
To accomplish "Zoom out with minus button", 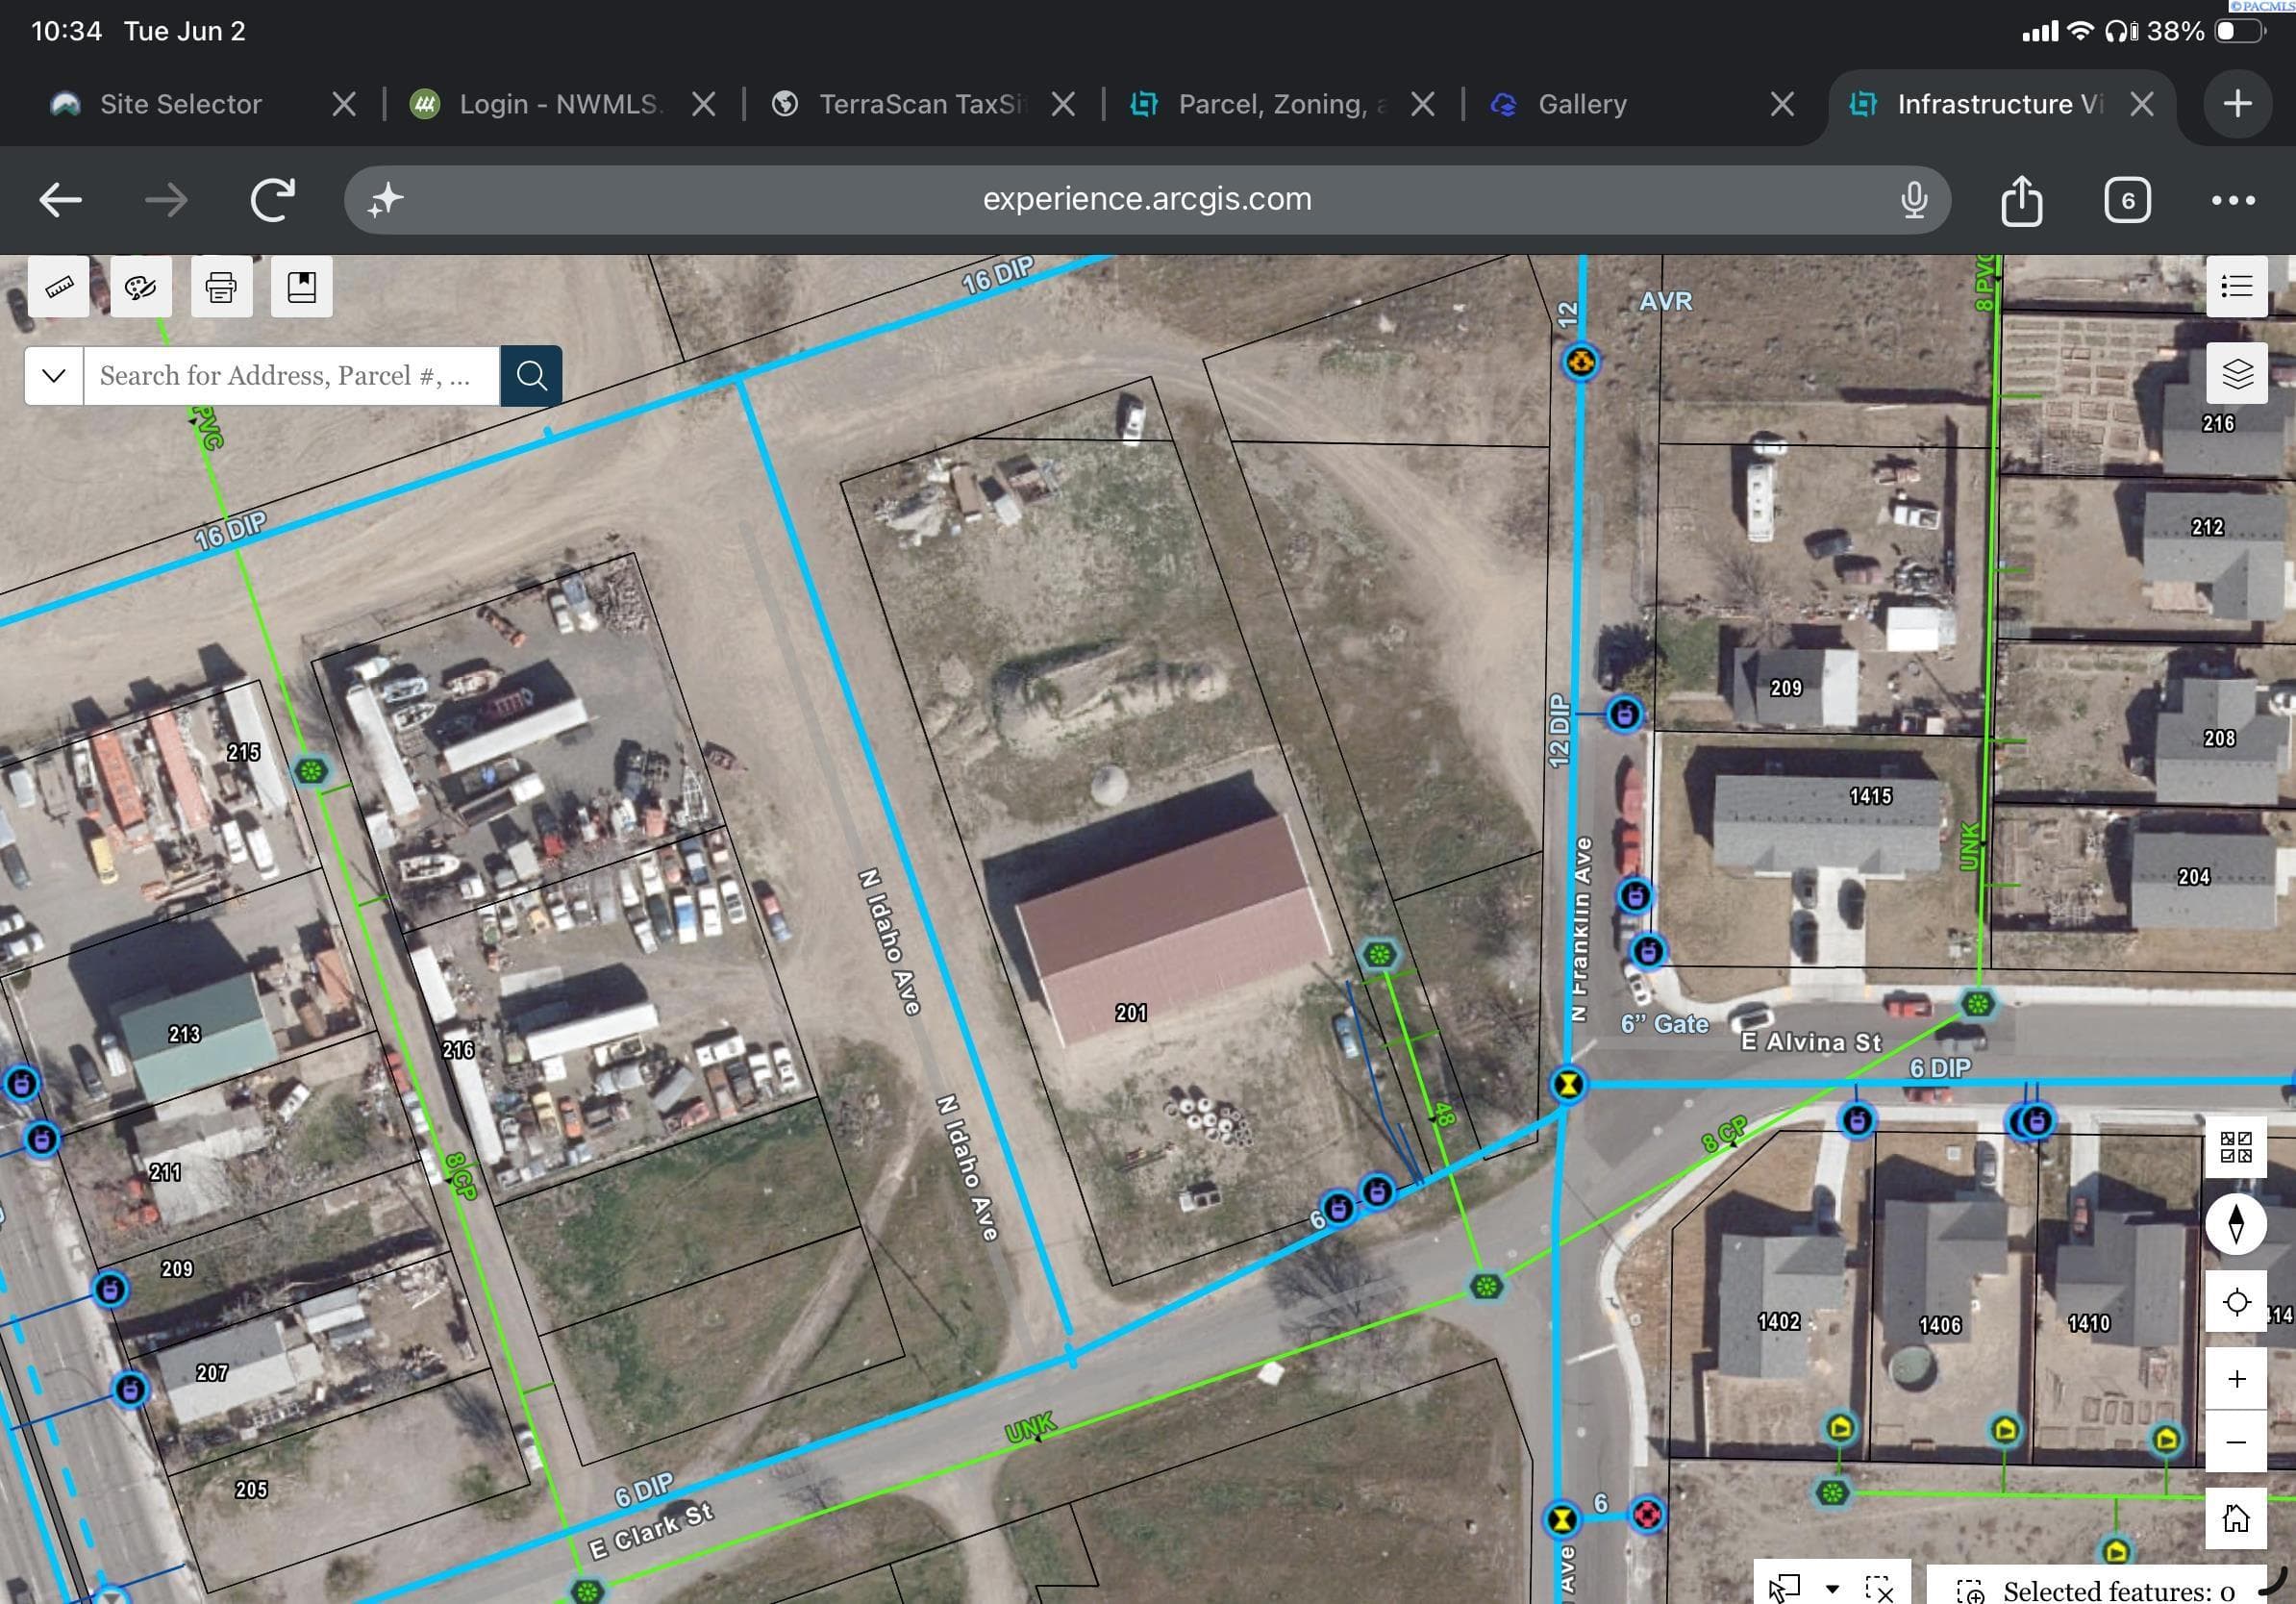I will click(x=2236, y=1441).
